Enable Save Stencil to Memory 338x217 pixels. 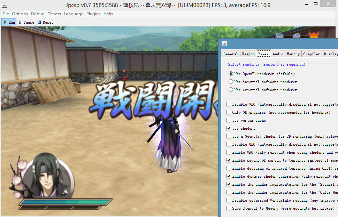pos(229,208)
